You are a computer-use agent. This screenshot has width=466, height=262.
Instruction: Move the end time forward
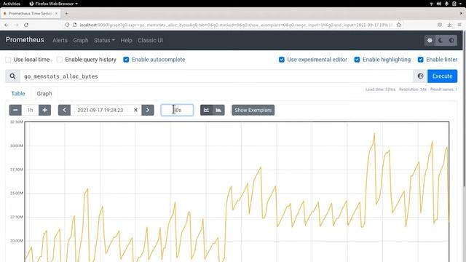coord(148,110)
